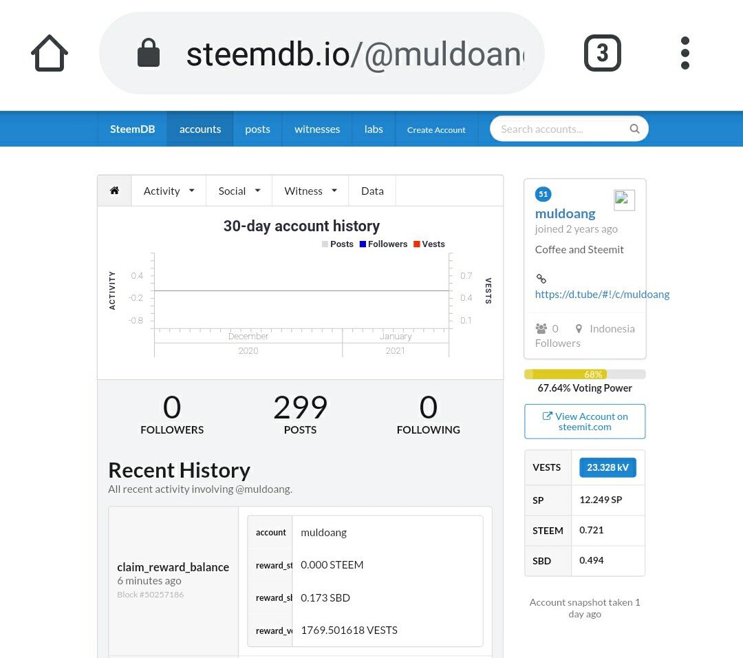
Task: Expand the Activity dropdown
Action: coord(169,191)
